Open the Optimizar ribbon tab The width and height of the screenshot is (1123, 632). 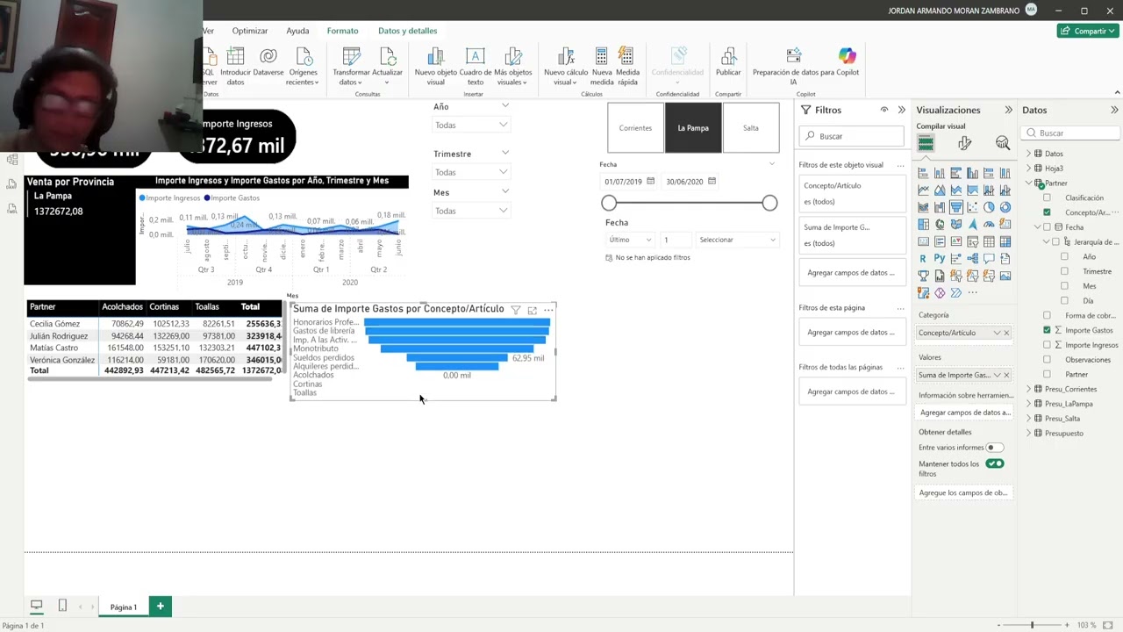(250, 31)
